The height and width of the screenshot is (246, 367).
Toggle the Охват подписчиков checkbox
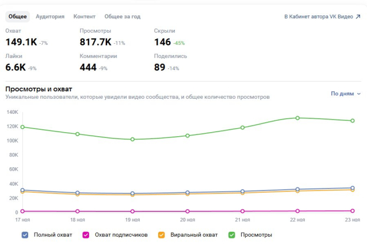(x=86, y=235)
